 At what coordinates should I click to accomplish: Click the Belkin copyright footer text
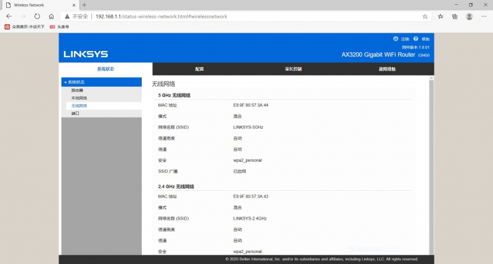pyautogui.click(x=321, y=259)
